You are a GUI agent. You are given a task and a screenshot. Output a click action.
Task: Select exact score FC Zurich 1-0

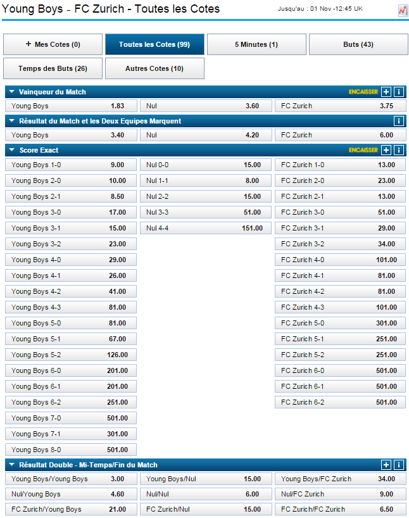(x=340, y=165)
